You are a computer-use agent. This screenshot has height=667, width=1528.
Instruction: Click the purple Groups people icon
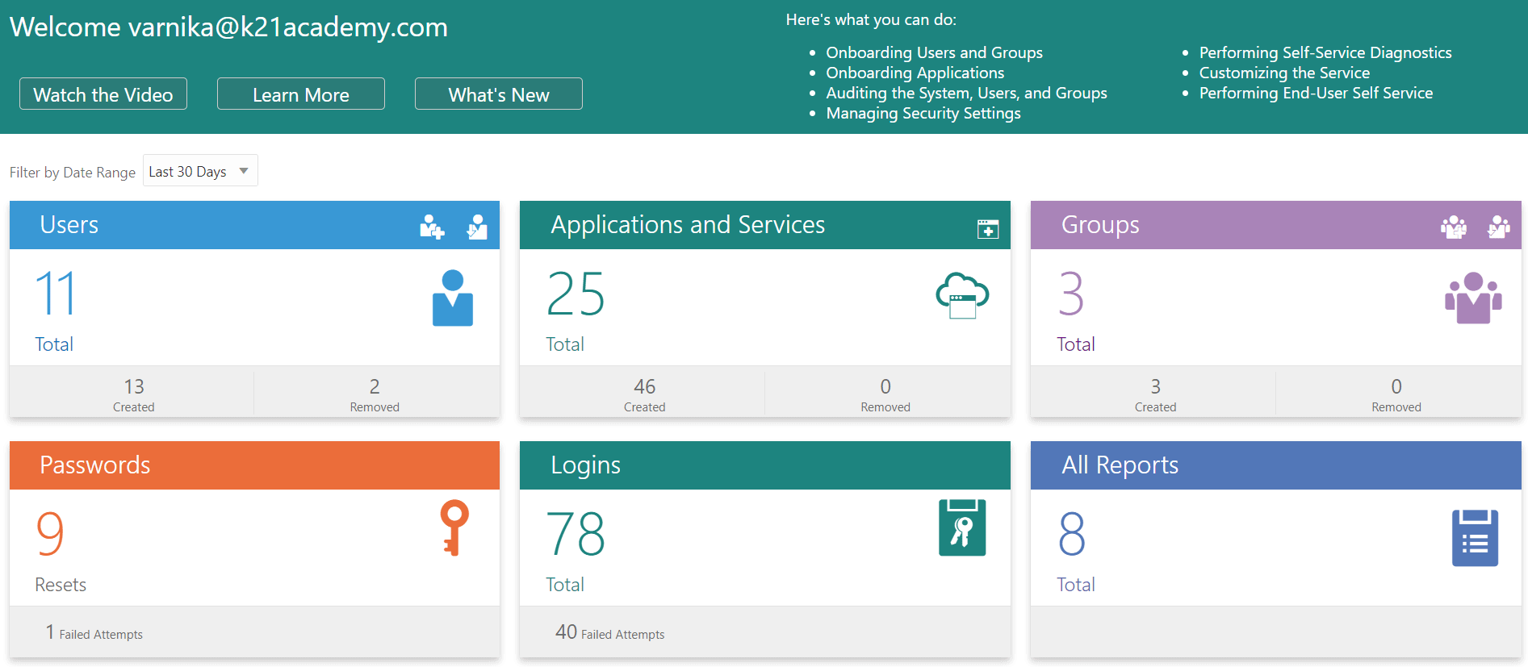[x=1472, y=298]
